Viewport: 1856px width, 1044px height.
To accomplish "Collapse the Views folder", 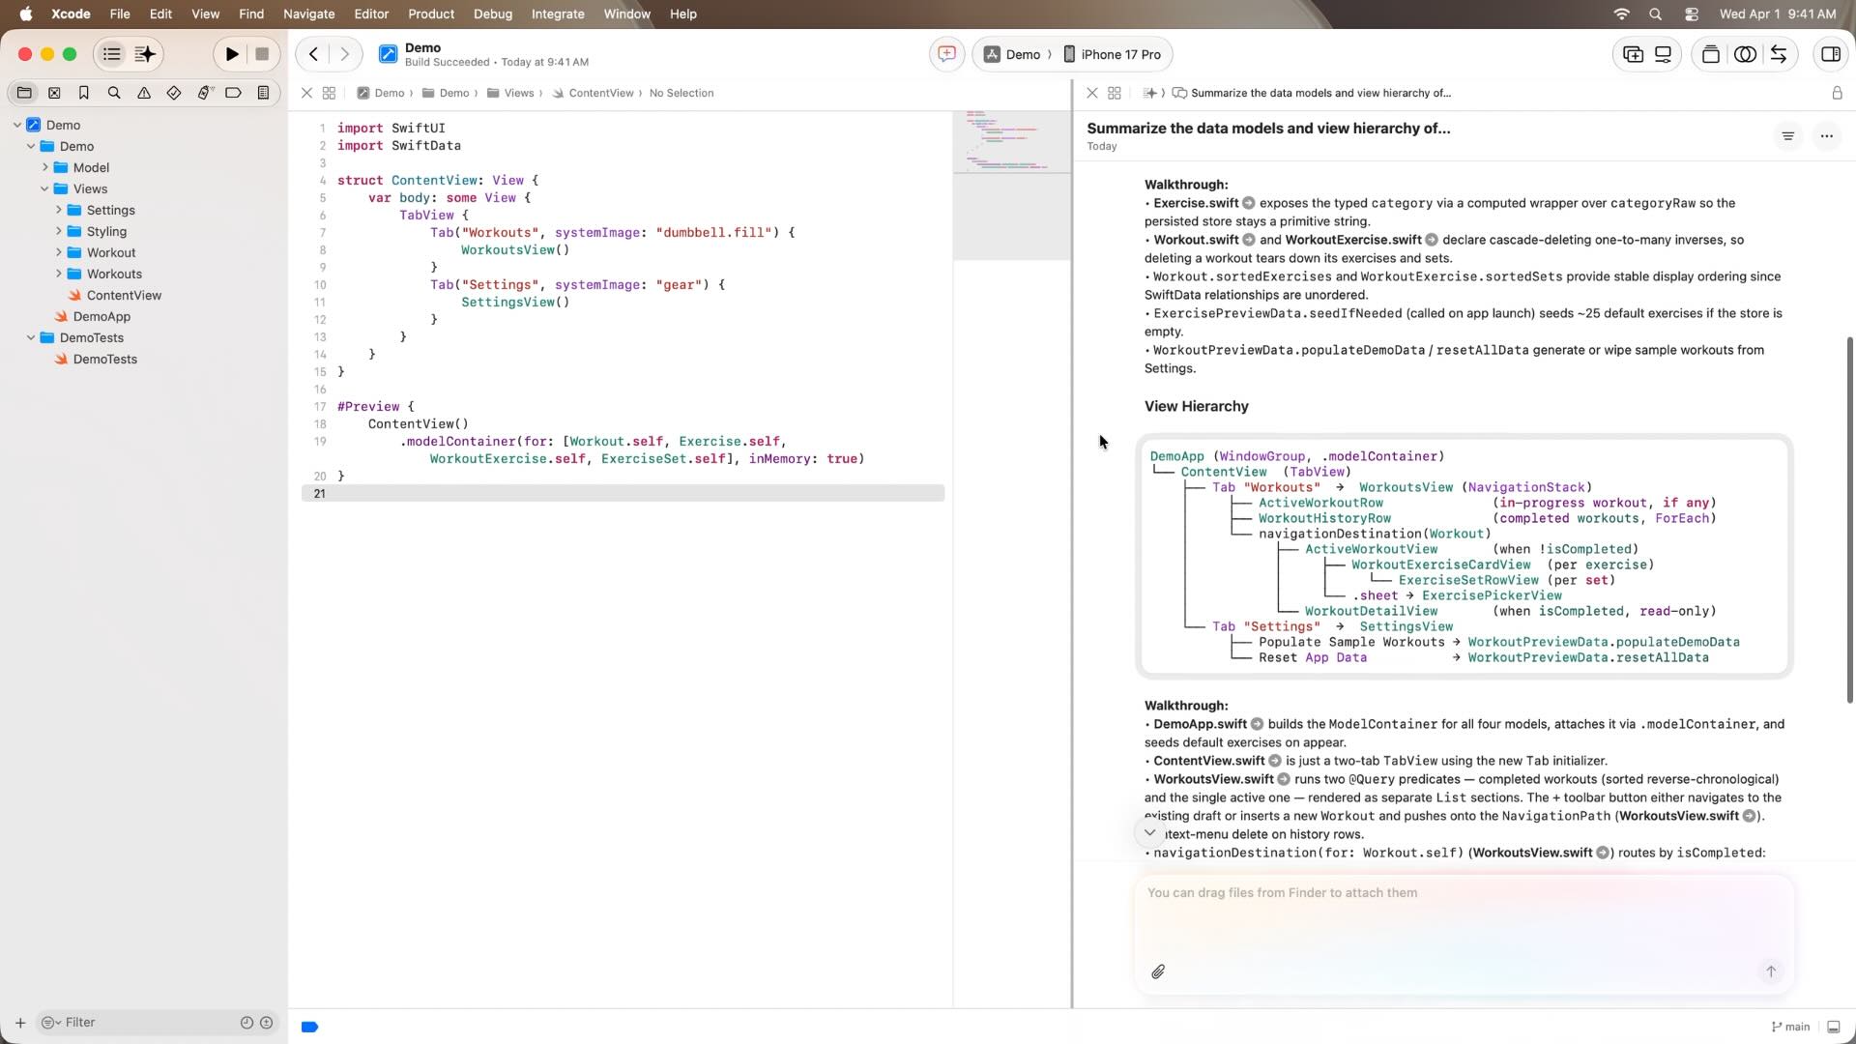I will 44,188.
